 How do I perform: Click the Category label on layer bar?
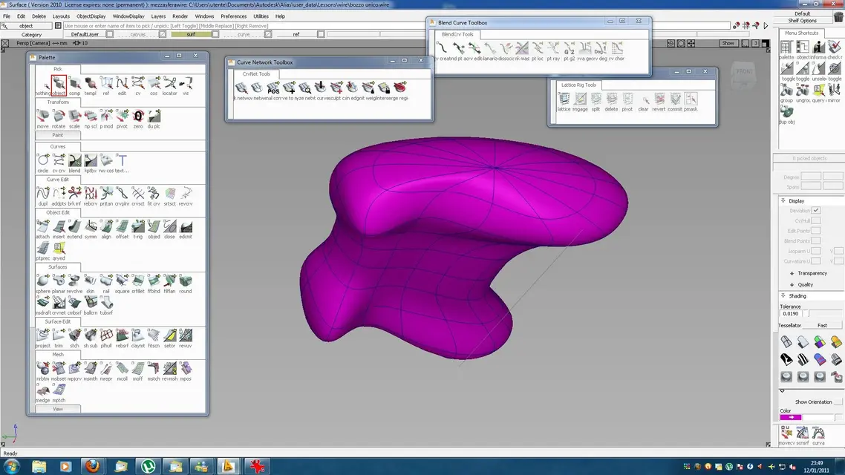pos(31,34)
